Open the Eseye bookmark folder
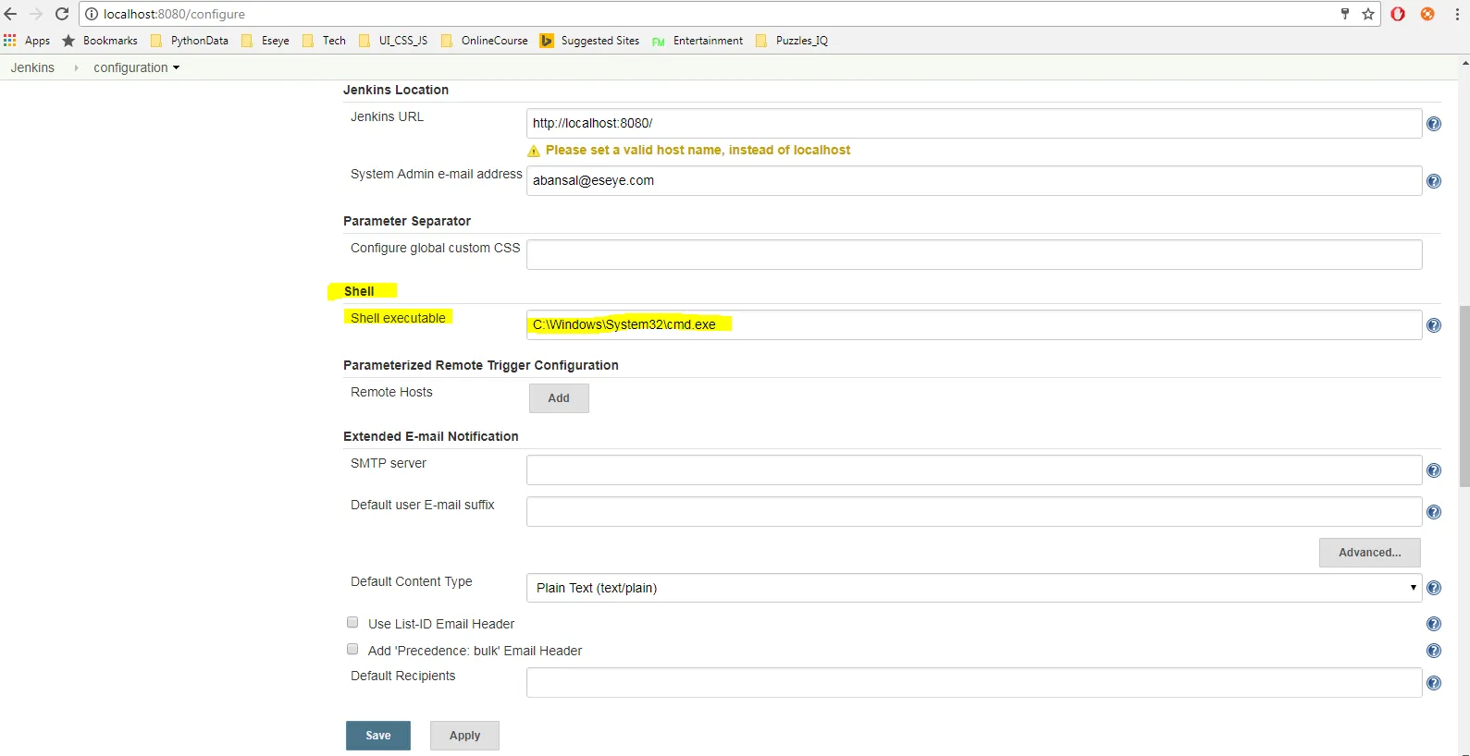Image resolution: width=1470 pixels, height=756 pixels. (x=265, y=41)
